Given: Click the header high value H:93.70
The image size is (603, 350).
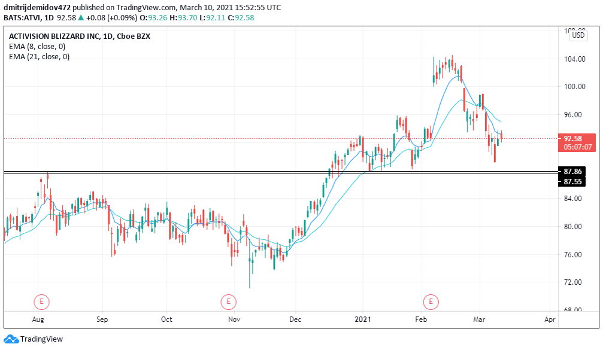Looking at the screenshot, I should coord(183,18).
